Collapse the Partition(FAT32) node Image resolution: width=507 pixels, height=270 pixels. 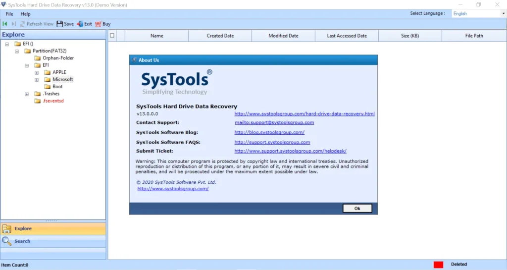pyautogui.click(x=17, y=51)
